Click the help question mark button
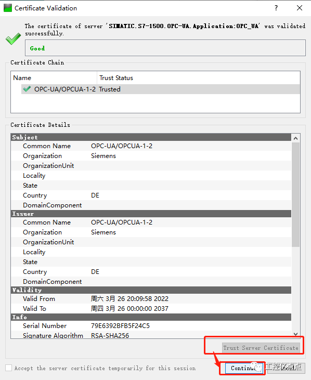This screenshot has height=380, width=311. tap(276, 8)
